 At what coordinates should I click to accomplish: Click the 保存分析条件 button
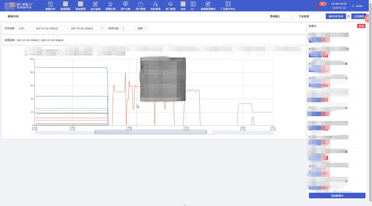[335, 16]
